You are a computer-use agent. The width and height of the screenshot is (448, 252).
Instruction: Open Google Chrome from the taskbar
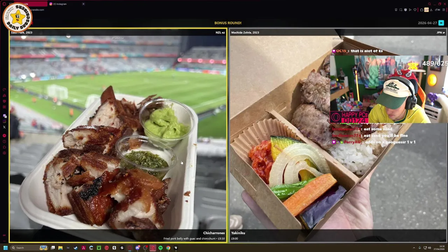168,248
